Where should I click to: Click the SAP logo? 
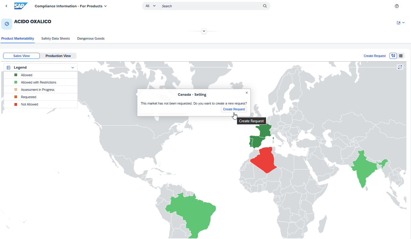click(20, 6)
